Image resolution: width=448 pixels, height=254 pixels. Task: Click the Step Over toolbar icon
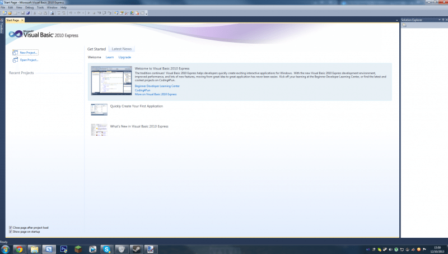[x=104, y=13]
